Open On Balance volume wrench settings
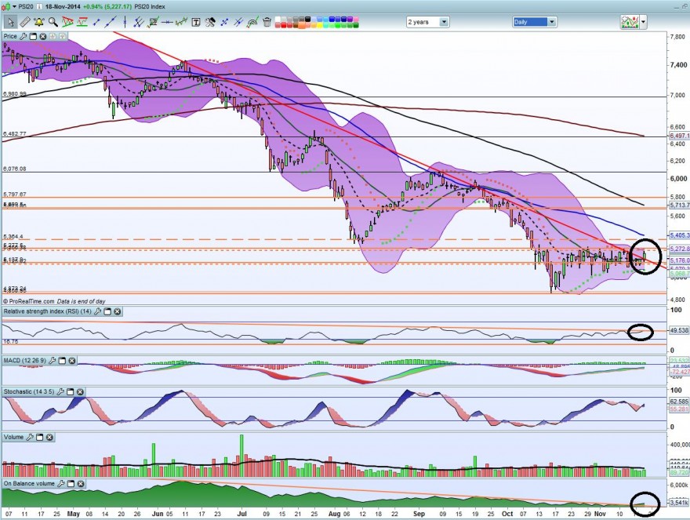 [x=61, y=483]
